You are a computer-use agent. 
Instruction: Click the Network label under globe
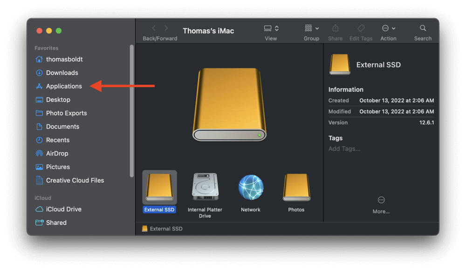pyautogui.click(x=251, y=210)
